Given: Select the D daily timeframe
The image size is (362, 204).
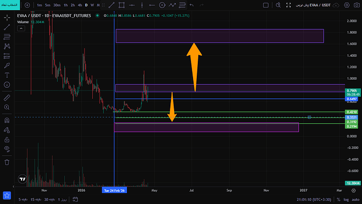Looking at the screenshot, I should [x=87, y=5].
